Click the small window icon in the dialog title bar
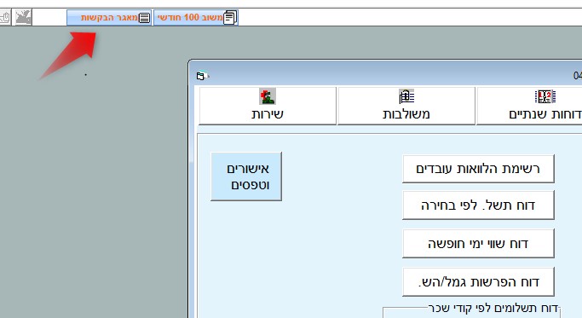Screen dimensions: 582x318 click(202, 76)
